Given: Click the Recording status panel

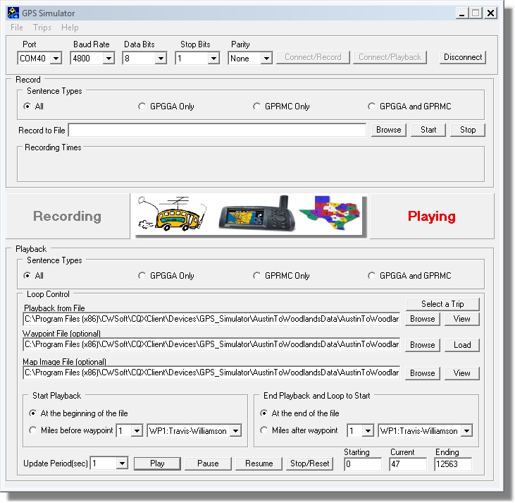Looking at the screenshot, I should (x=68, y=216).
